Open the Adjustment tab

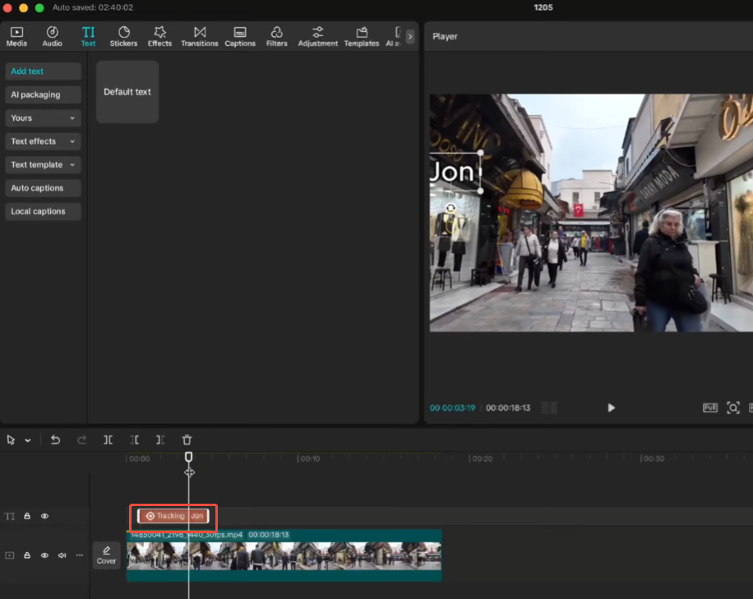click(x=318, y=36)
